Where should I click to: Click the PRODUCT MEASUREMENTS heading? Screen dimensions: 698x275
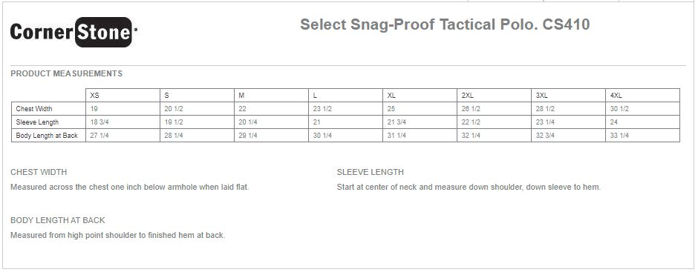point(66,73)
